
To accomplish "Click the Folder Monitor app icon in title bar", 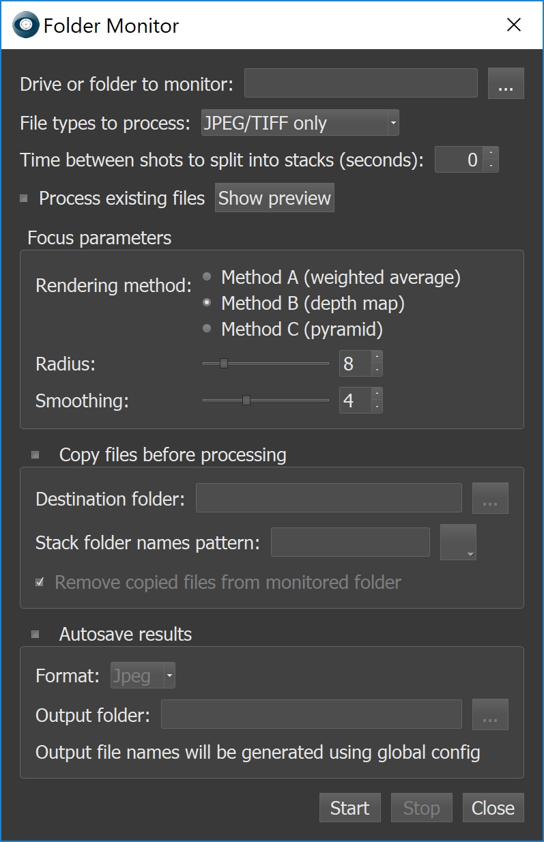I will (x=26, y=25).
